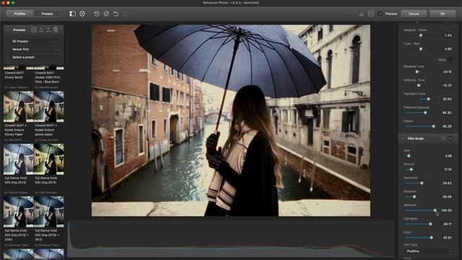This screenshot has height=260, width=462.
Task: Adjust the Cyan - Red slider
Action: click(421, 49)
